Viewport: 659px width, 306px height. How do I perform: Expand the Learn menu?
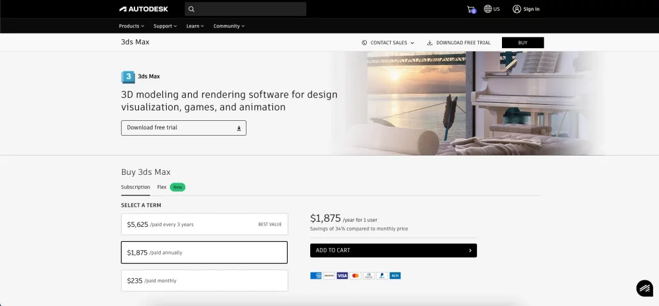(x=195, y=26)
